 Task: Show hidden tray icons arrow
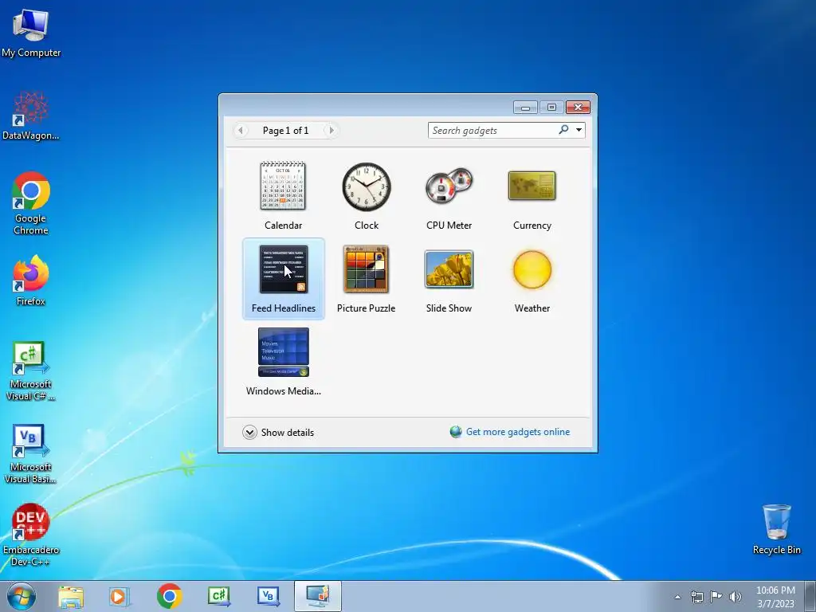[x=677, y=597]
